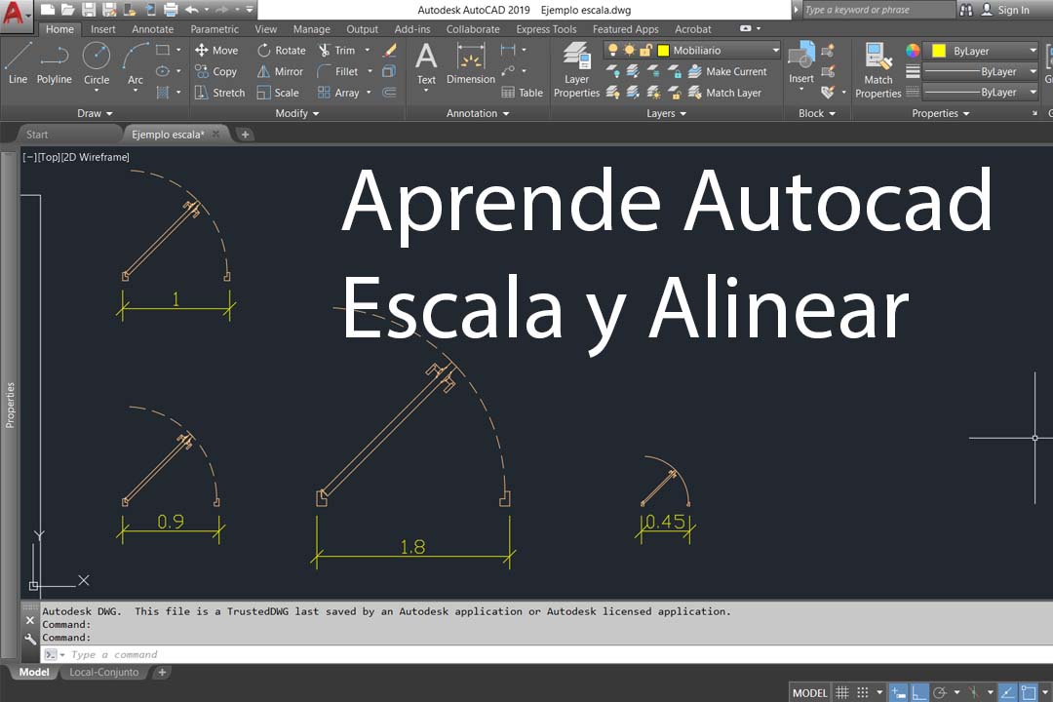
Task: Select the Circle tool
Action: (x=97, y=62)
